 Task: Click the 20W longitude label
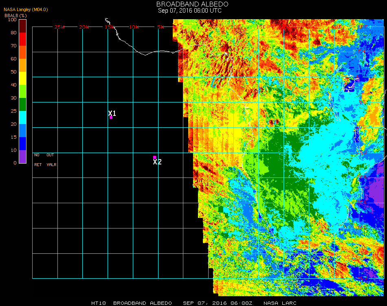point(84,27)
